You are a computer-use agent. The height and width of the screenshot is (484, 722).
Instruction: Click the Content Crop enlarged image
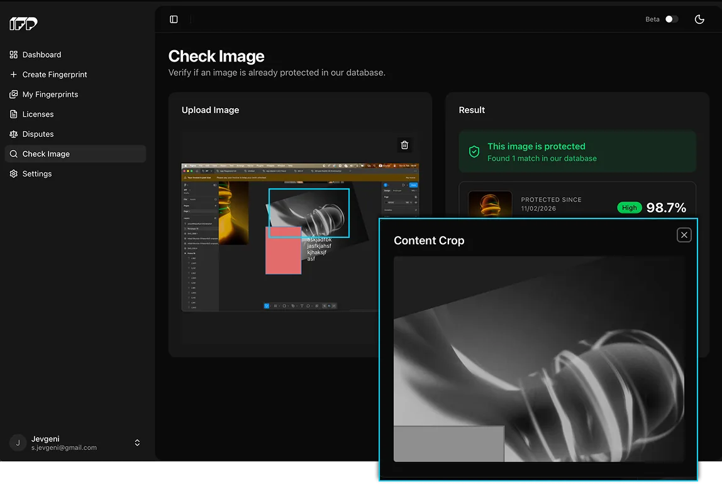click(539, 358)
